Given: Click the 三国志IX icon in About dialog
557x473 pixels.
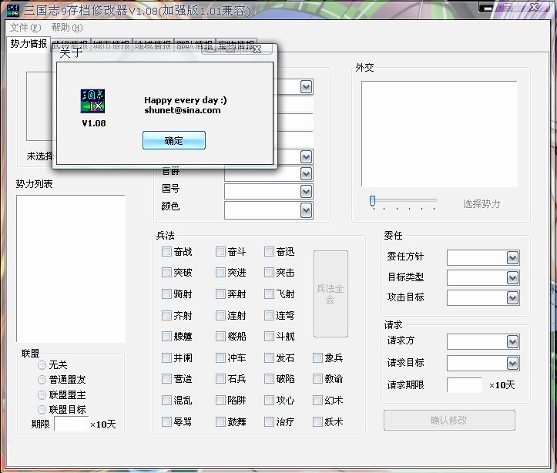Looking at the screenshot, I should click(93, 102).
